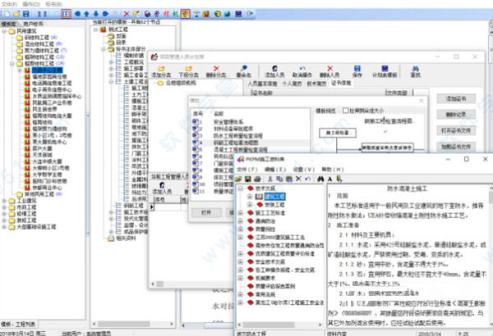
Task: Click 保存 disk icon in personnel dialog
Action: [357, 68]
